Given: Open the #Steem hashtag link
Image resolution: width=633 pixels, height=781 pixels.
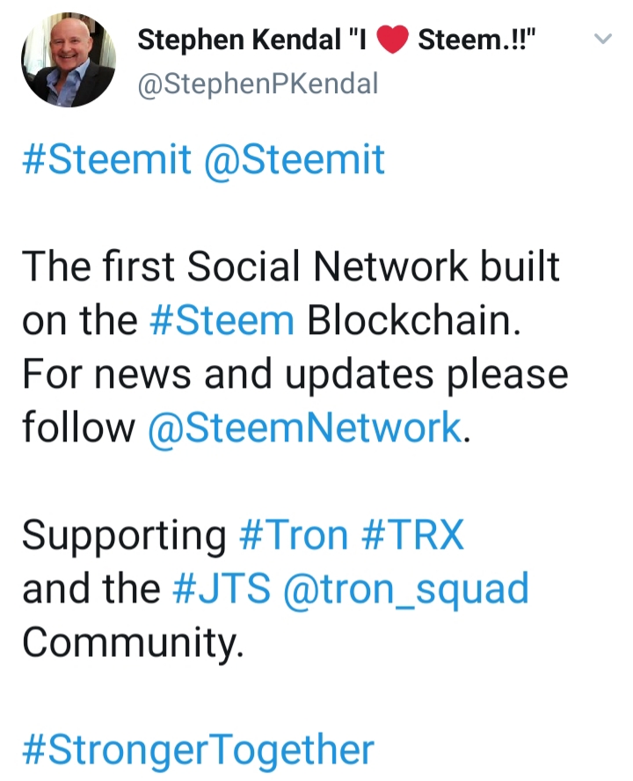Looking at the screenshot, I should 222,320.
